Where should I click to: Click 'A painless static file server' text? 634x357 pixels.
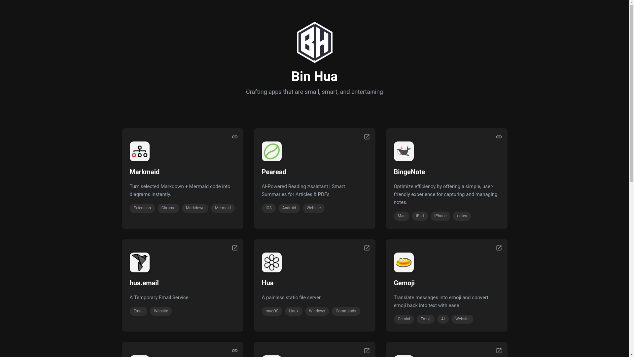pos(291,297)
